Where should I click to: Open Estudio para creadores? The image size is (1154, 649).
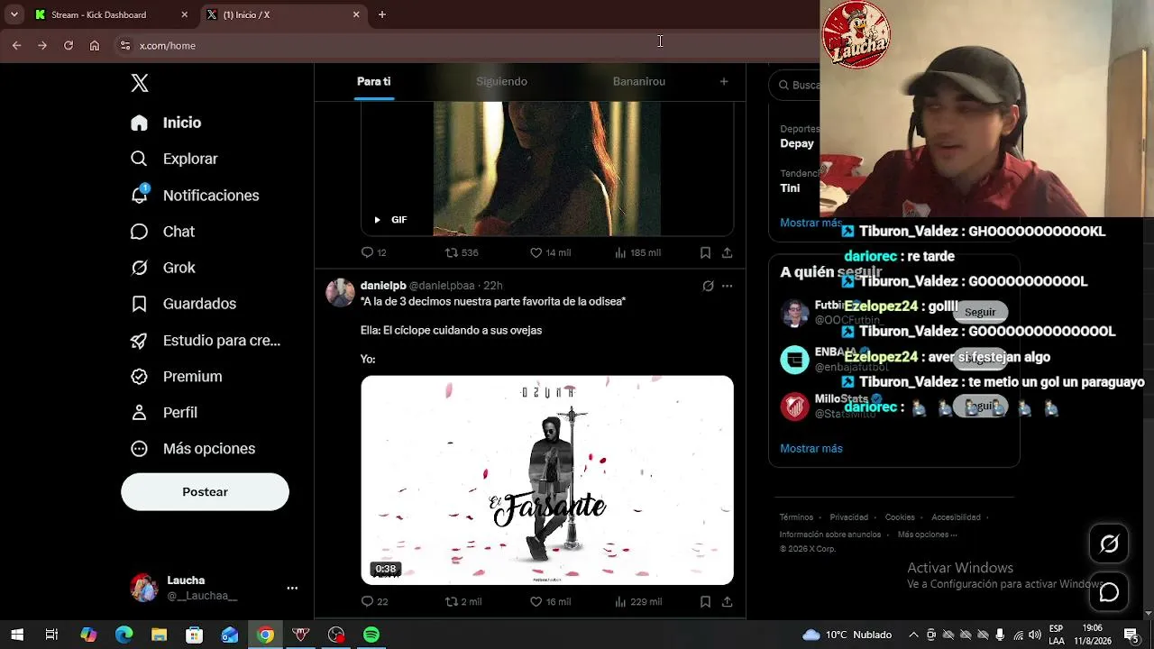click(x=206, y=341)
